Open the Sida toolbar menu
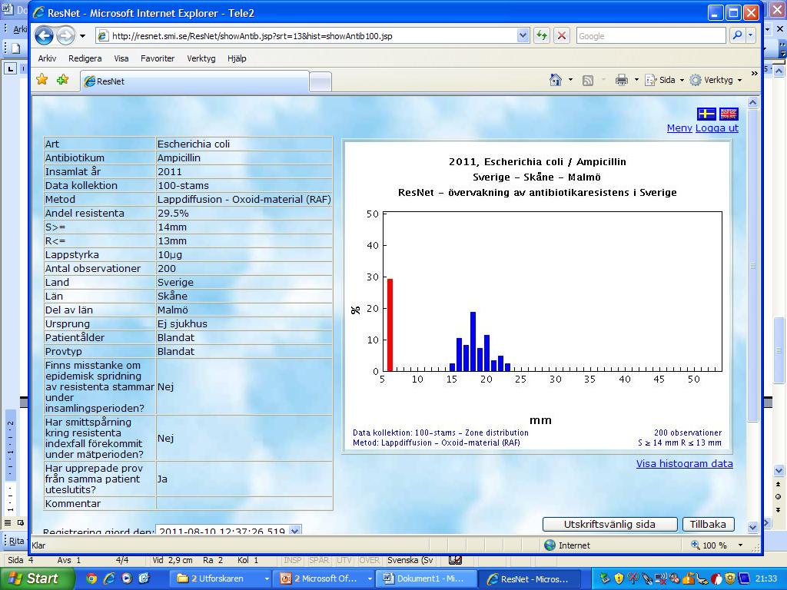 (x=664, y=80)
